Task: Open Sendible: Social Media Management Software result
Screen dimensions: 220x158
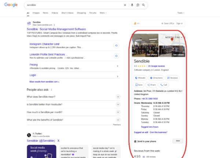Action: point(56,29)
